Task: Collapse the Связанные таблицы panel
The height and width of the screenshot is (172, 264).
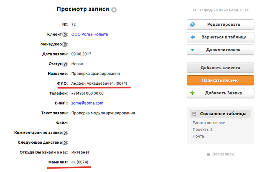Action: pos(194,114)
